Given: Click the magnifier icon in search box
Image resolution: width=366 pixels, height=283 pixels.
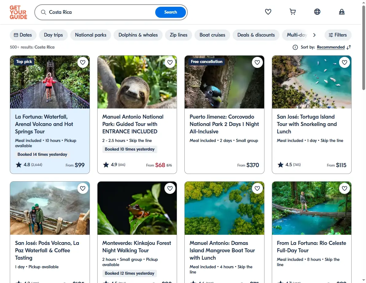Looking at the screenshot, I should coord(44,12).
